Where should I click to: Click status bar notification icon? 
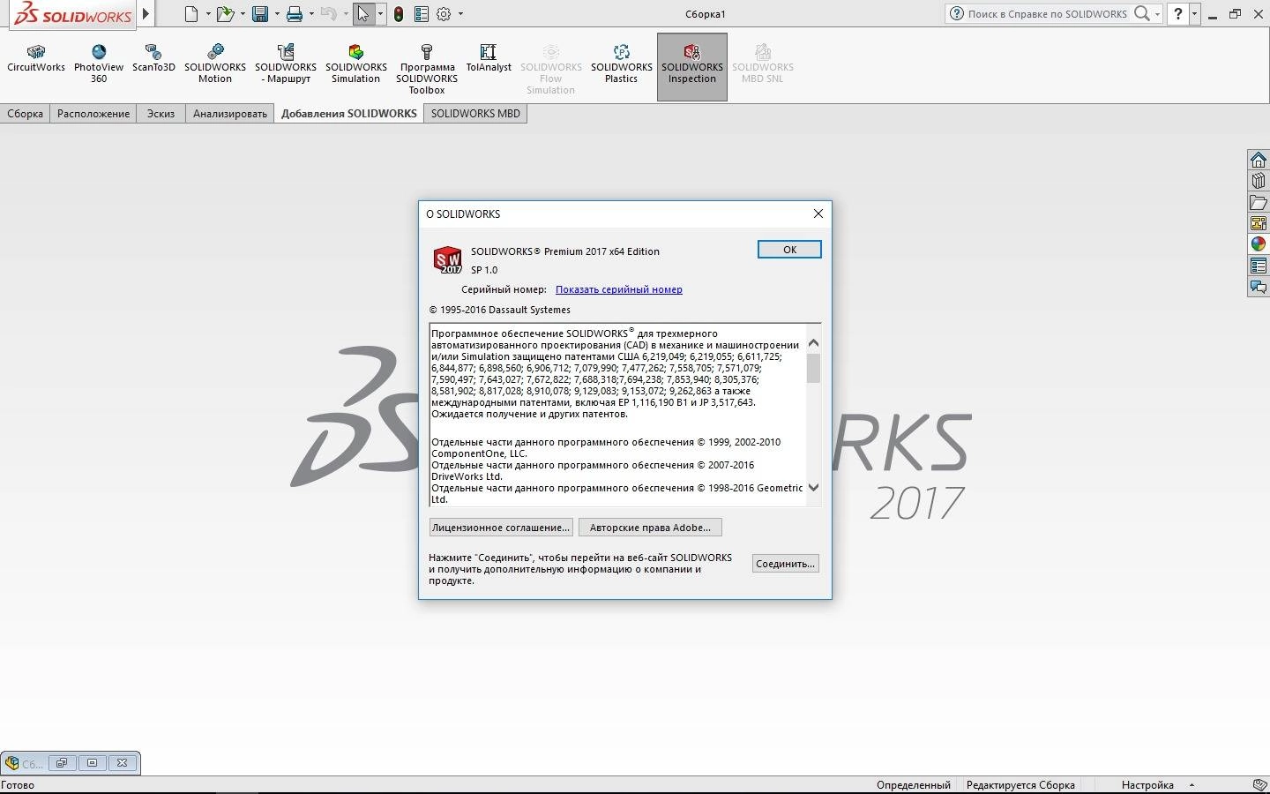(x=1259, y=785)
